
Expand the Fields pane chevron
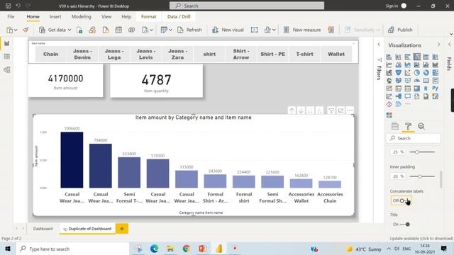449,45
